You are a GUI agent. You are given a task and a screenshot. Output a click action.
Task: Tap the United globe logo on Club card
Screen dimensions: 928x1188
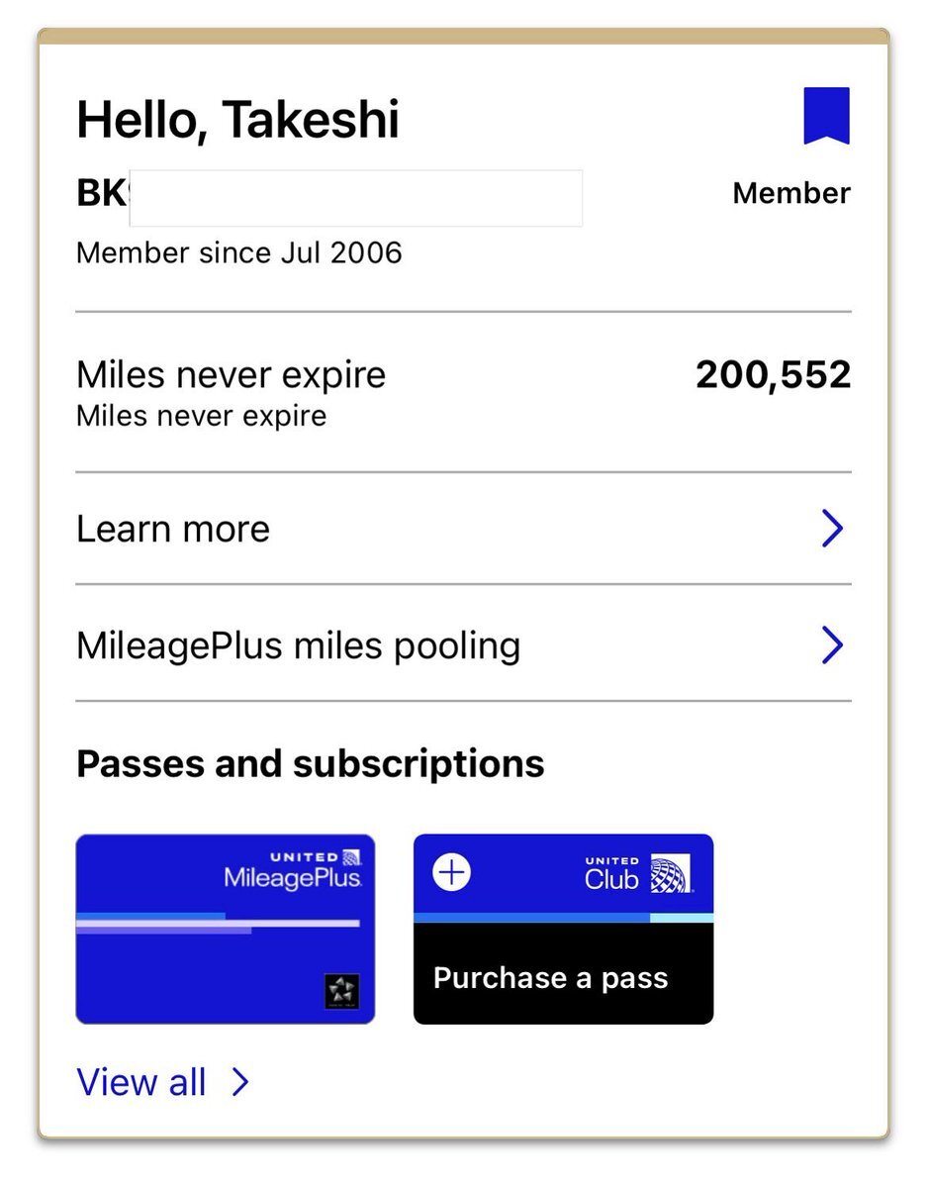[x=671, y=875]
